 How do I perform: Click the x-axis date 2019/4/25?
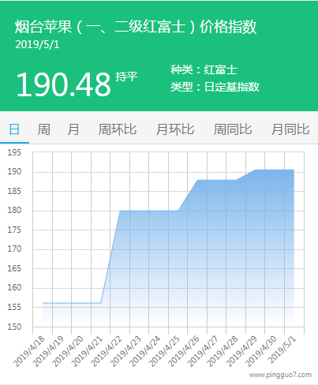[164, 351]
